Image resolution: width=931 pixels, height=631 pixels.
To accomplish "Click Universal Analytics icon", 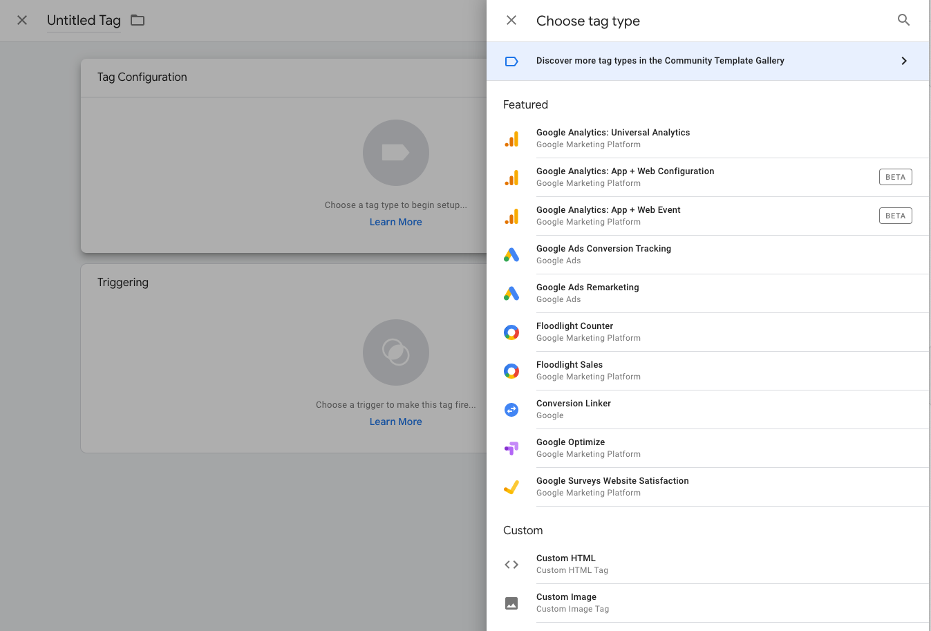I will [x=511, y=139].
